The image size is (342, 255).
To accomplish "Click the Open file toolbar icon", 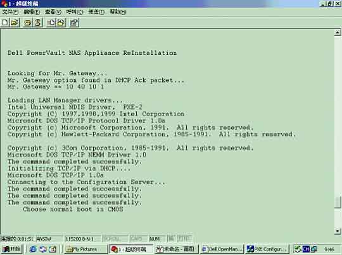I will tap(15, 22).
